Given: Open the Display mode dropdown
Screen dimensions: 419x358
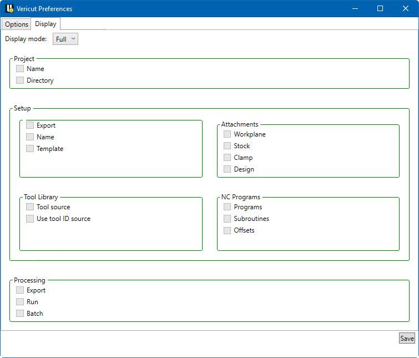Looking at the screenshot, I should 65,39.
